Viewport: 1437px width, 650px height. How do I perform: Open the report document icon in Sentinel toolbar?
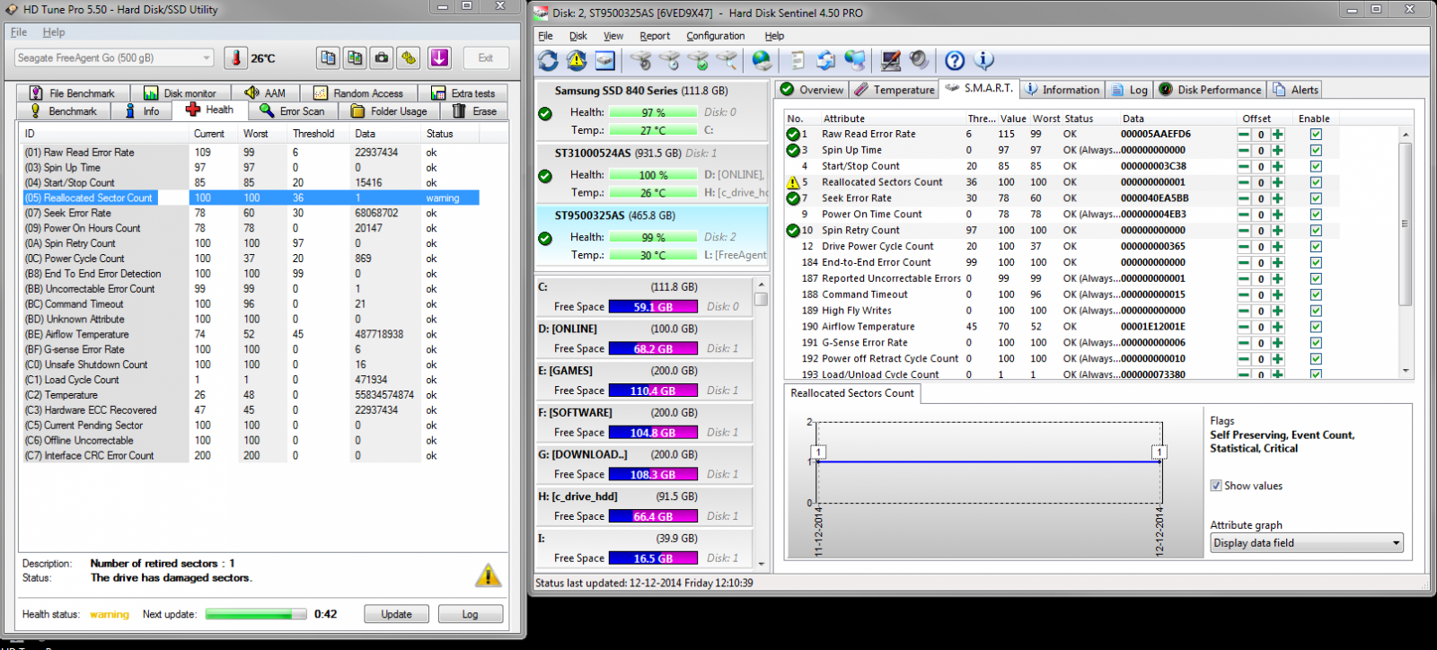click(x=798, y=60)
